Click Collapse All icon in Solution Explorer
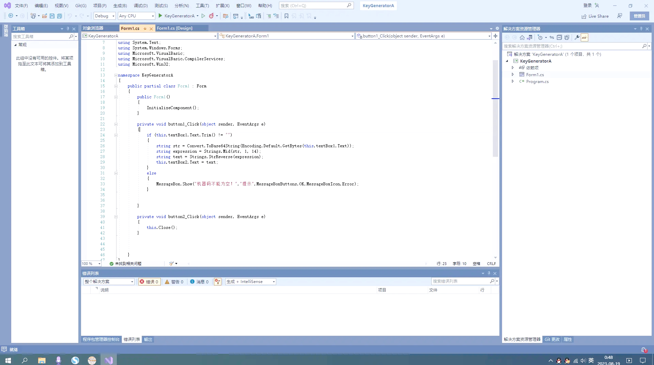654x365 pixels. (x=559, y=38)
